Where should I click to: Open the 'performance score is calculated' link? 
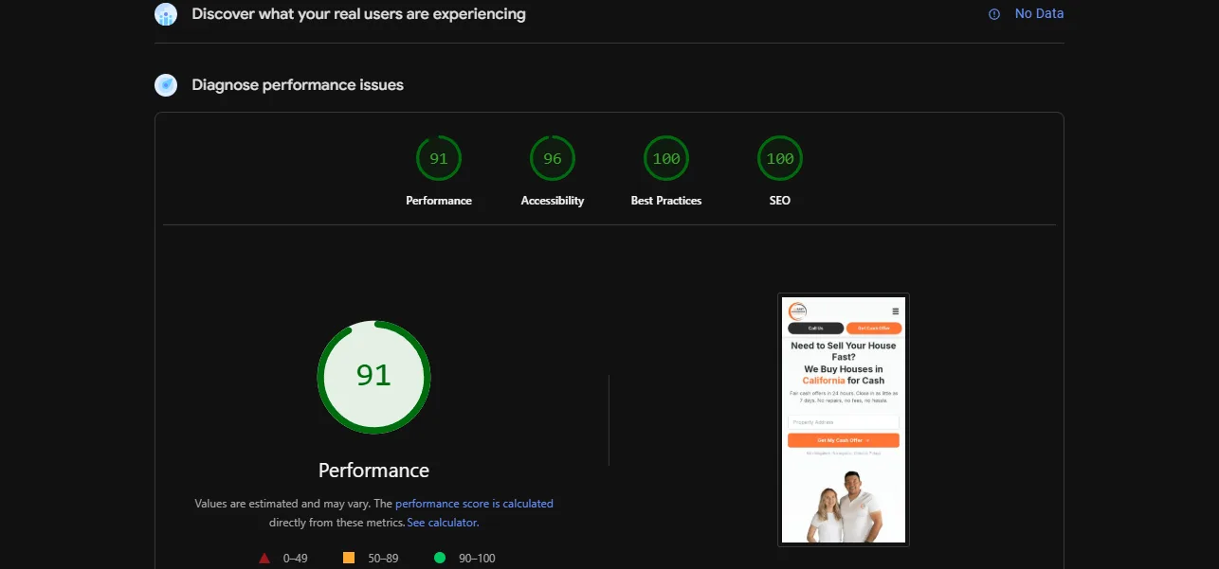pyautogui.click(x=474, y=504)
